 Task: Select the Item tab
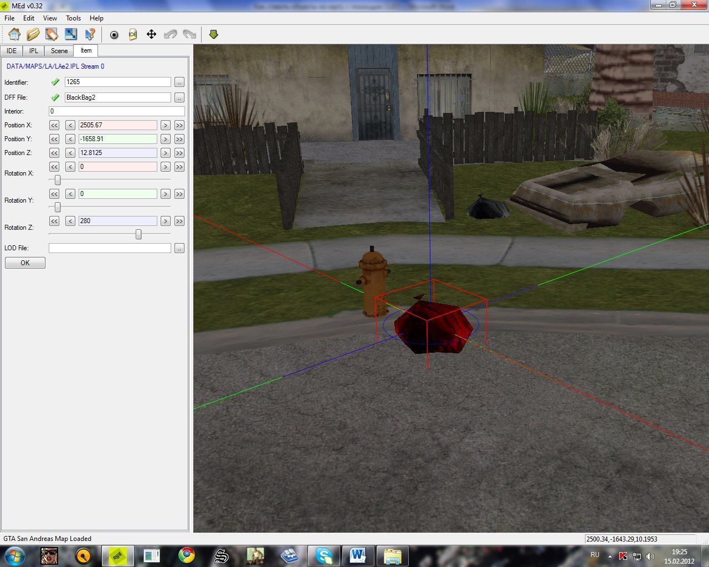coord(86,50)
